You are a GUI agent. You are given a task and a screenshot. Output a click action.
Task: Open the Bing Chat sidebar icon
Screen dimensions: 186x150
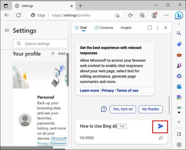coord(179,15)
